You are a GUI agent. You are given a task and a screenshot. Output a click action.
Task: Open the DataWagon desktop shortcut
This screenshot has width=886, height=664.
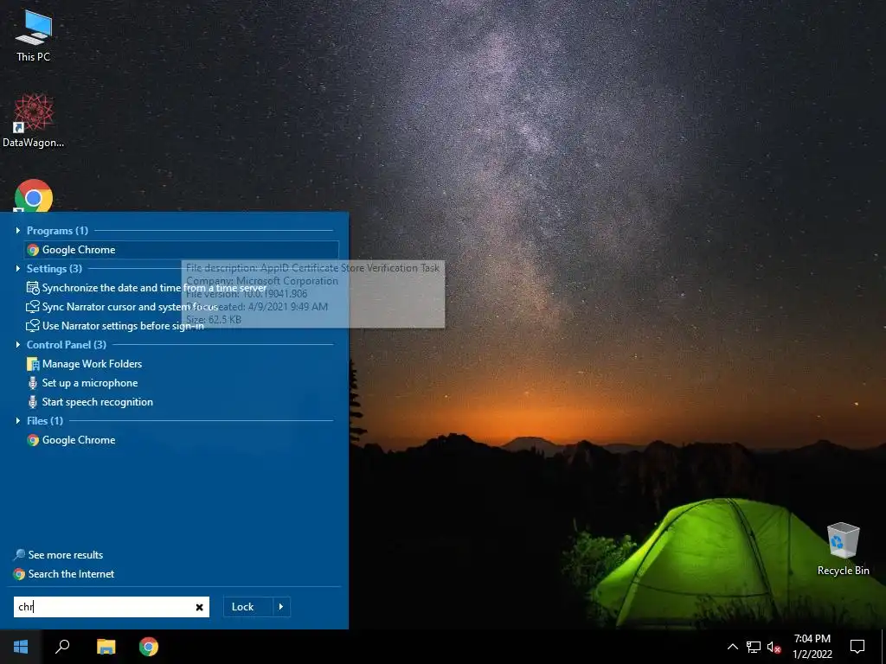coord(34,120)
